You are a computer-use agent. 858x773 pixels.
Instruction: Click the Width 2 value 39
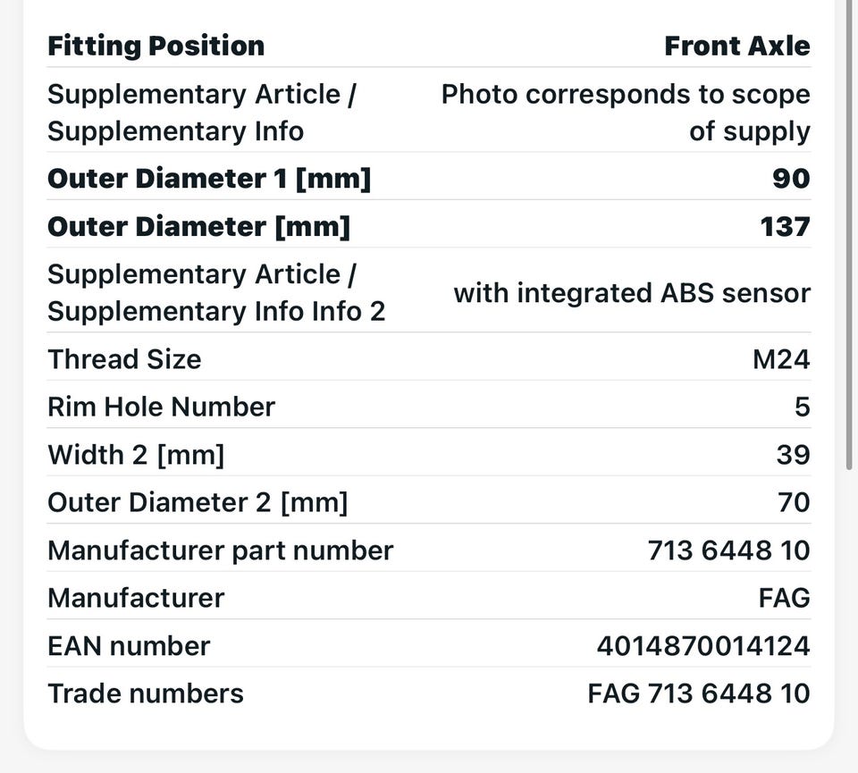793,455
